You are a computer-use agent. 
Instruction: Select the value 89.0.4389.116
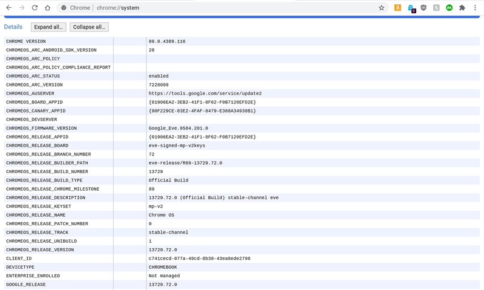[167, 41]
